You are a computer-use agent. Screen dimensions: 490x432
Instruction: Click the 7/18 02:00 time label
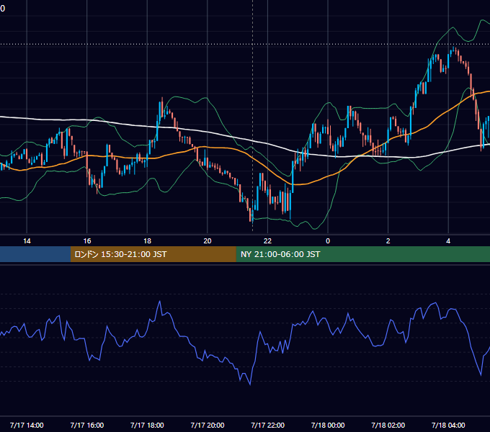coord(388,425)
